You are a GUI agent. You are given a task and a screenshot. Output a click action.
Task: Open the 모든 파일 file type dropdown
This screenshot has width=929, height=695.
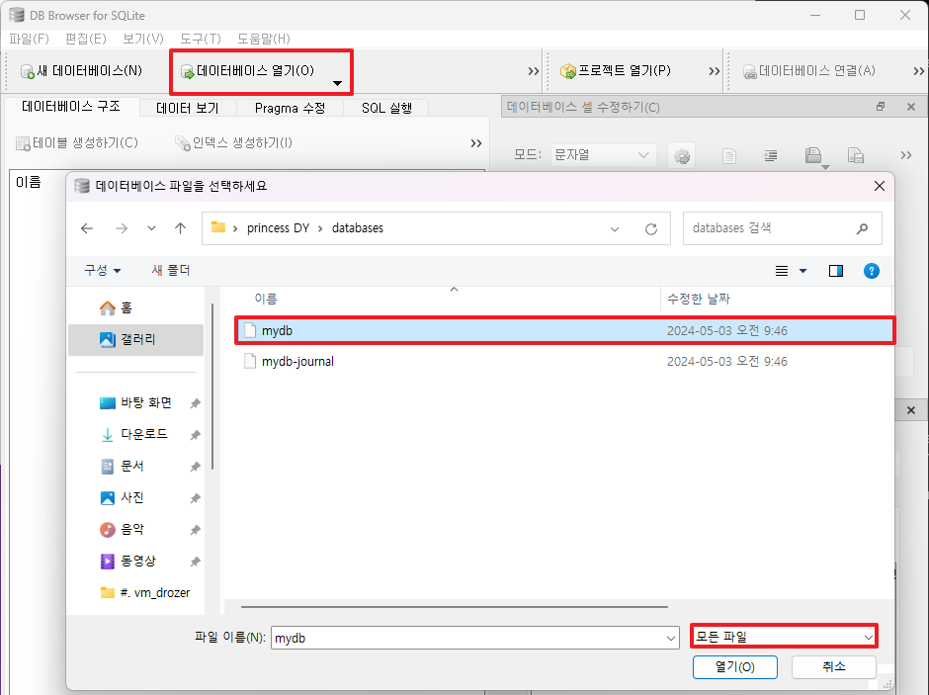click(x=784, y=637)
